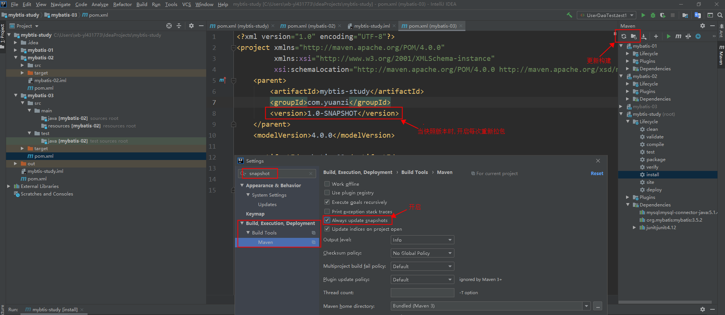Open the Refactor menu

(x=122, y=4)
